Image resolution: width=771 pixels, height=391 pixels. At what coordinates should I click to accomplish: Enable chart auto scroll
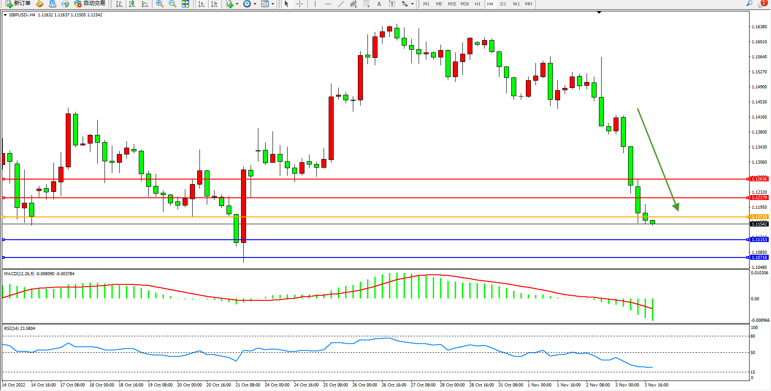coord(201,4)
